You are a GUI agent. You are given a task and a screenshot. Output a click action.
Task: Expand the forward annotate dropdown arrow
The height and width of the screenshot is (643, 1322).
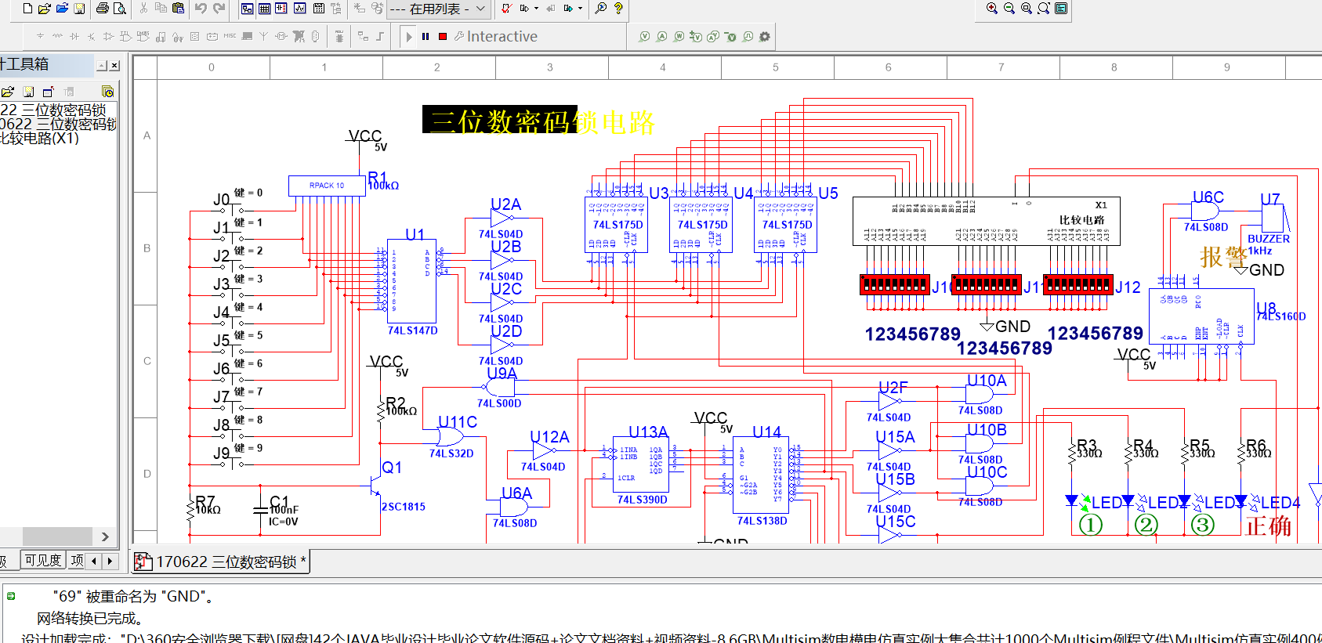click(x=580, y=9)
